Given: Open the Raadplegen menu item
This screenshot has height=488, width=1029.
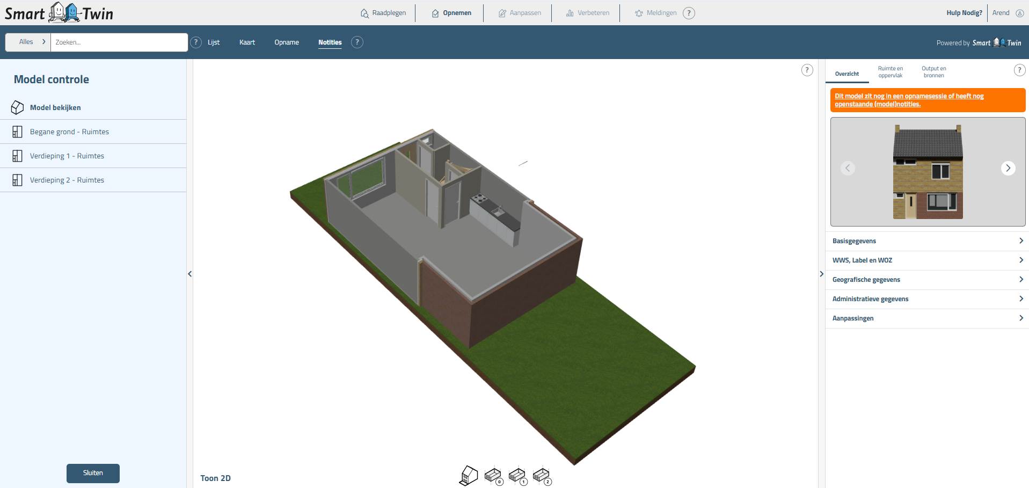Looking at the screenshot, I should tap(383, 13).
